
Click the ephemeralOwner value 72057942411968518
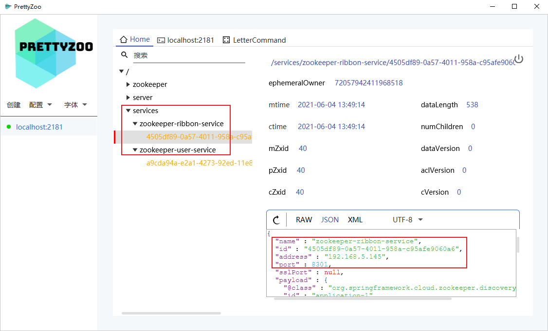pos(369,83)
